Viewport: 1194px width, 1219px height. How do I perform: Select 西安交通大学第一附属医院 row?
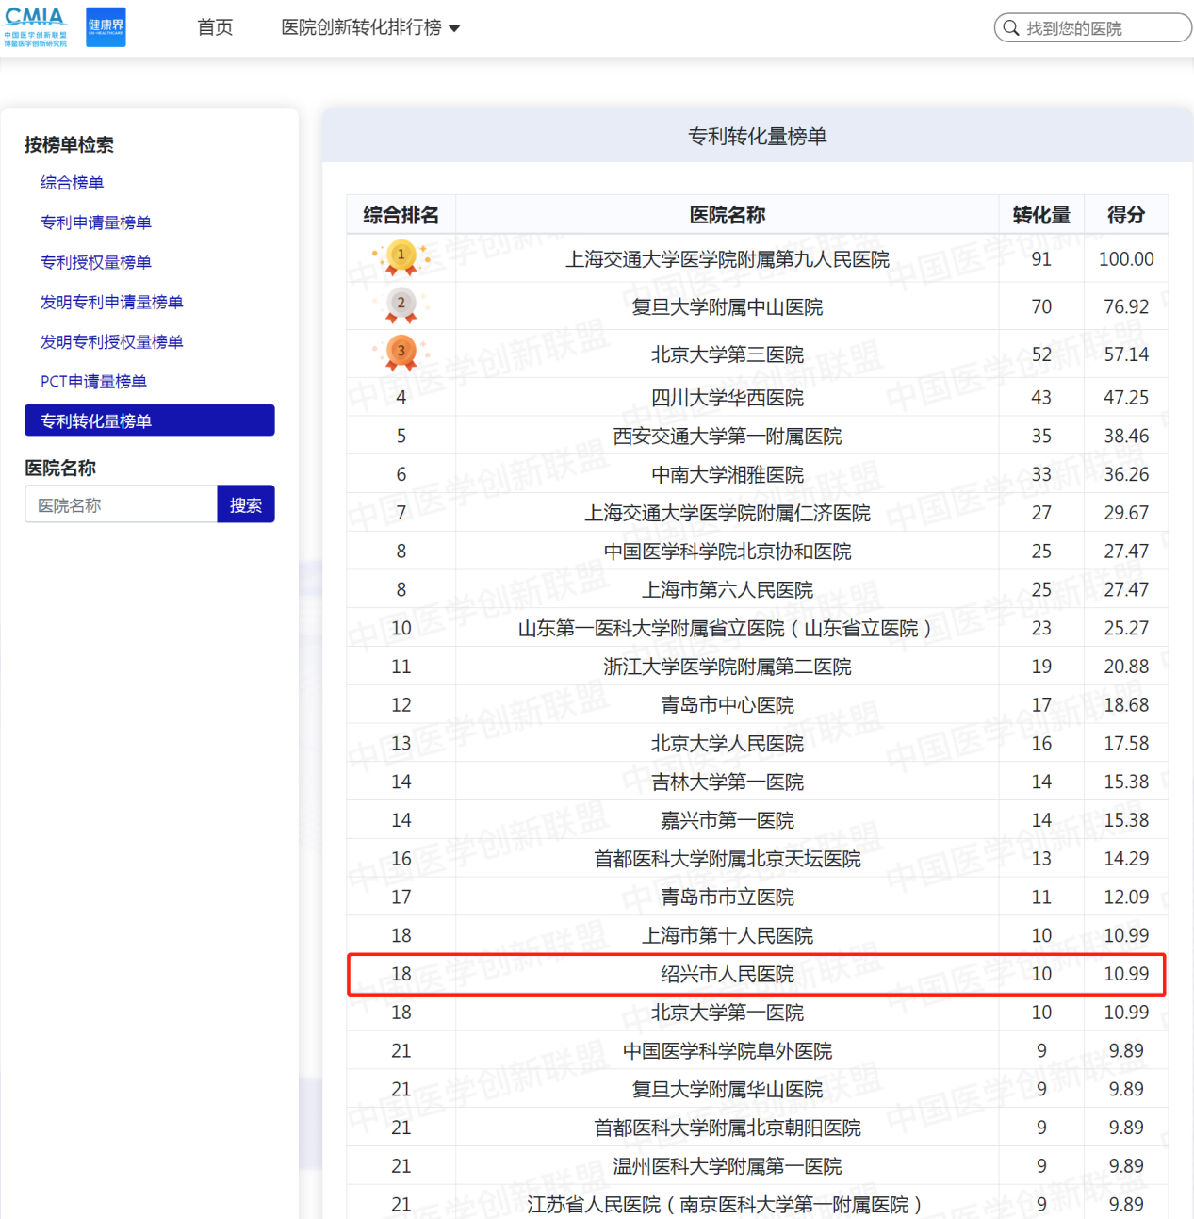click(x=758, y=436)
